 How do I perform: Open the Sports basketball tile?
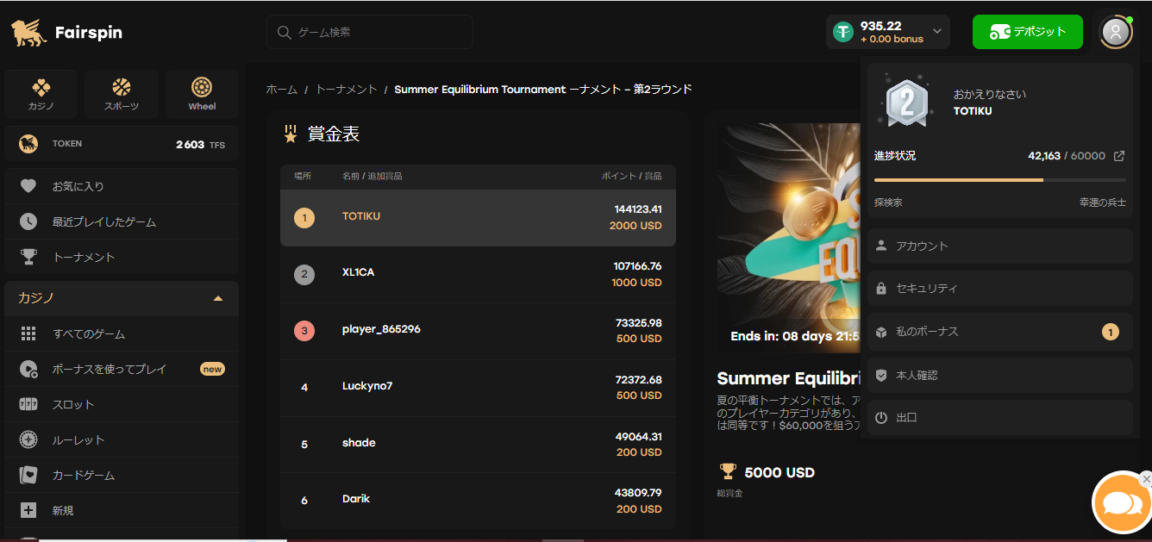pyautogui.click(x=121, y=95)
